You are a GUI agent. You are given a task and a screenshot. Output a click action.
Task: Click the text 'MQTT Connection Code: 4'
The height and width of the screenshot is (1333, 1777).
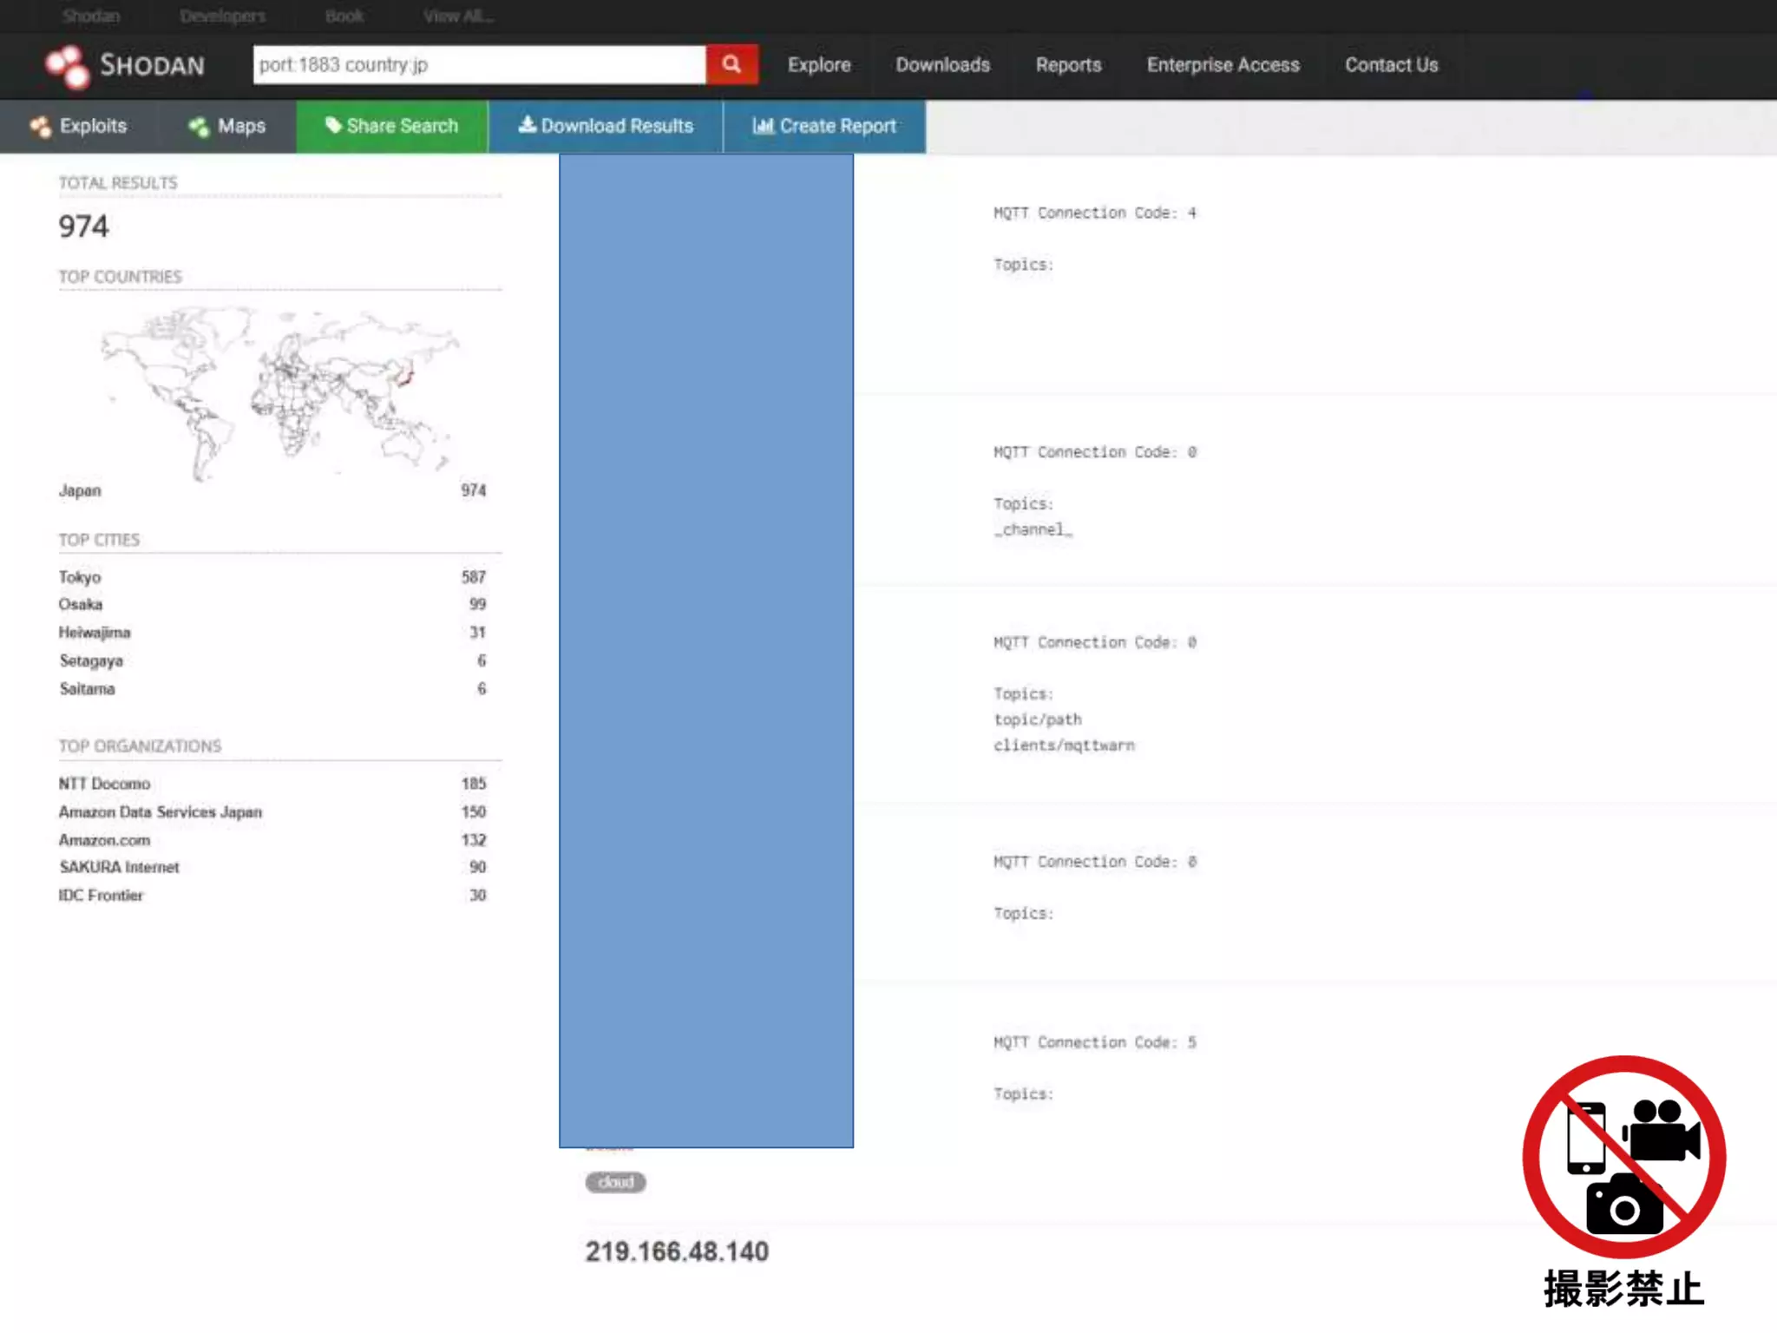[1095, 213]
